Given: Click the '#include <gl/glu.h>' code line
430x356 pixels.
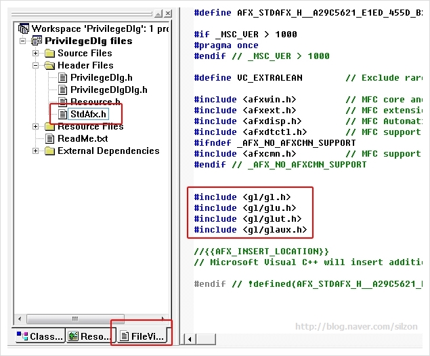Looking at the screenshot, I should pyautogui.click(x=245, y=208).
